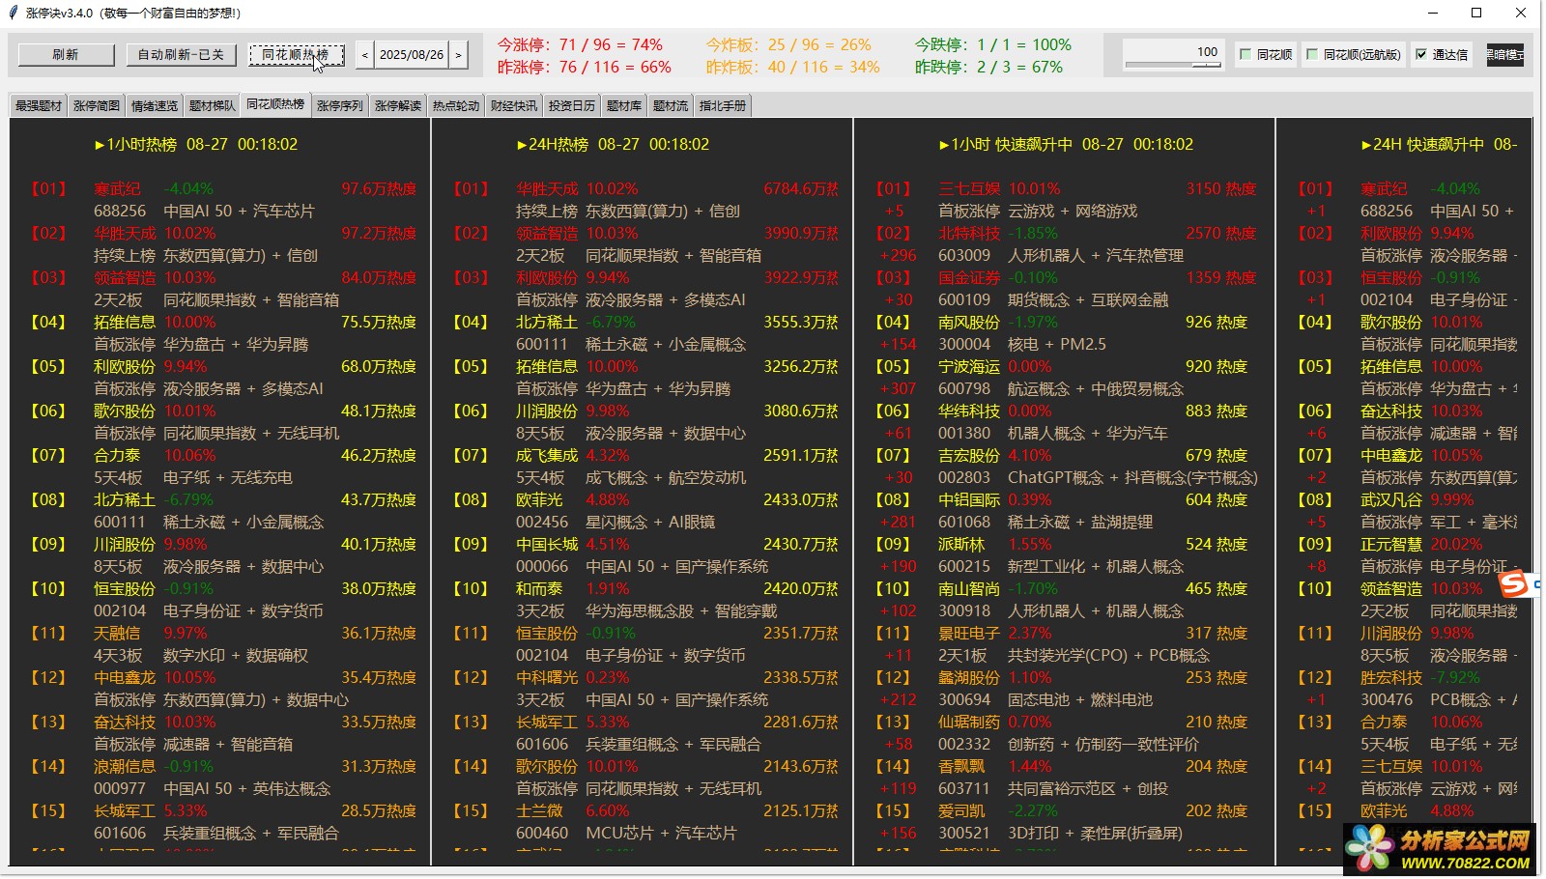Select 宁波海运 in 1小时 快速飙升中 list

click(969, 367)
